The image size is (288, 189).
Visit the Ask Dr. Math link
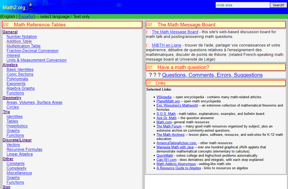click(x=166, y=118)
